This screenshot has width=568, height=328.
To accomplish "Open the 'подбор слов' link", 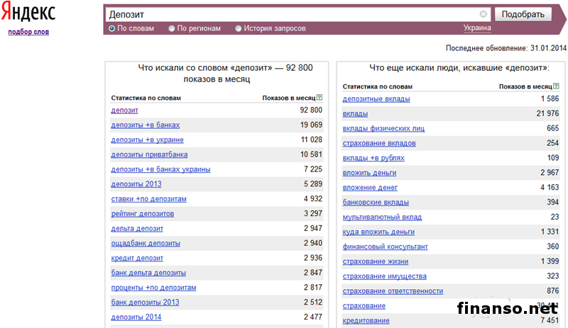I will pos(28,32).
